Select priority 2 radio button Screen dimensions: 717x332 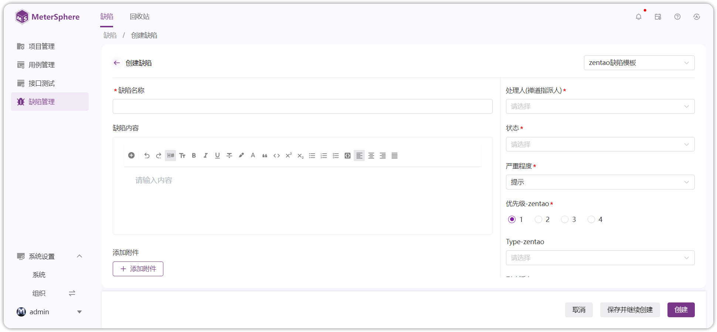click(538, 219)
